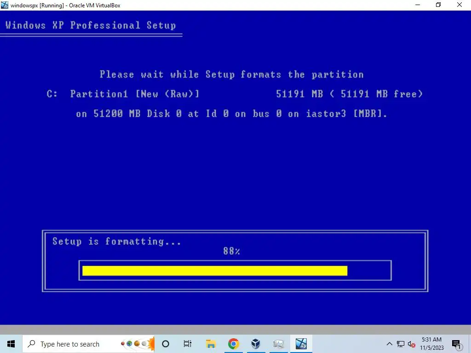Viewport: 471px width, 353px height.
Task: Click the VirtualBox window title icon
Action: pos(5,5)
